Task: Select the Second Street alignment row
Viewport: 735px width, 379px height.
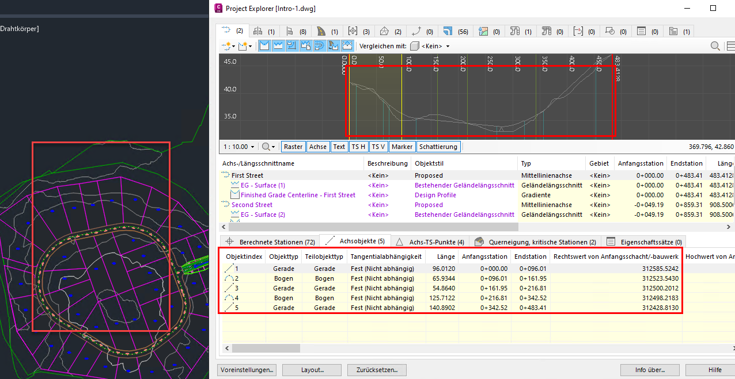Action: pos(252,205)
